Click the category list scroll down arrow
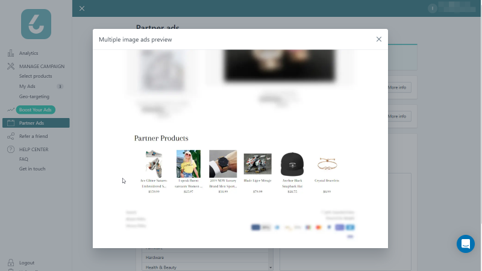 pyautogui.click(x=271, y=267)
